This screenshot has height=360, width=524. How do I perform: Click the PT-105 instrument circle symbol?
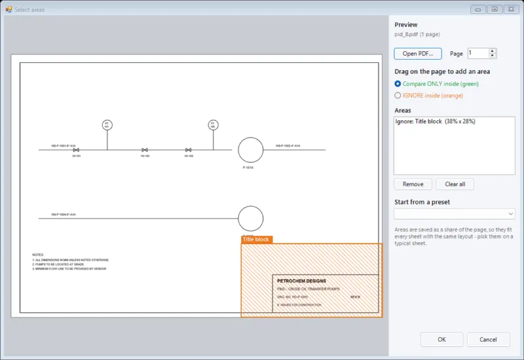tap(214, 125)
